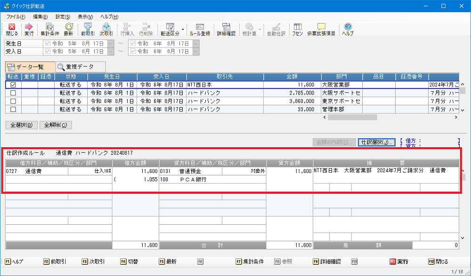The image size is (471, 276).
Task: Click the 全選択(B) button
Action: click(21, 125)
